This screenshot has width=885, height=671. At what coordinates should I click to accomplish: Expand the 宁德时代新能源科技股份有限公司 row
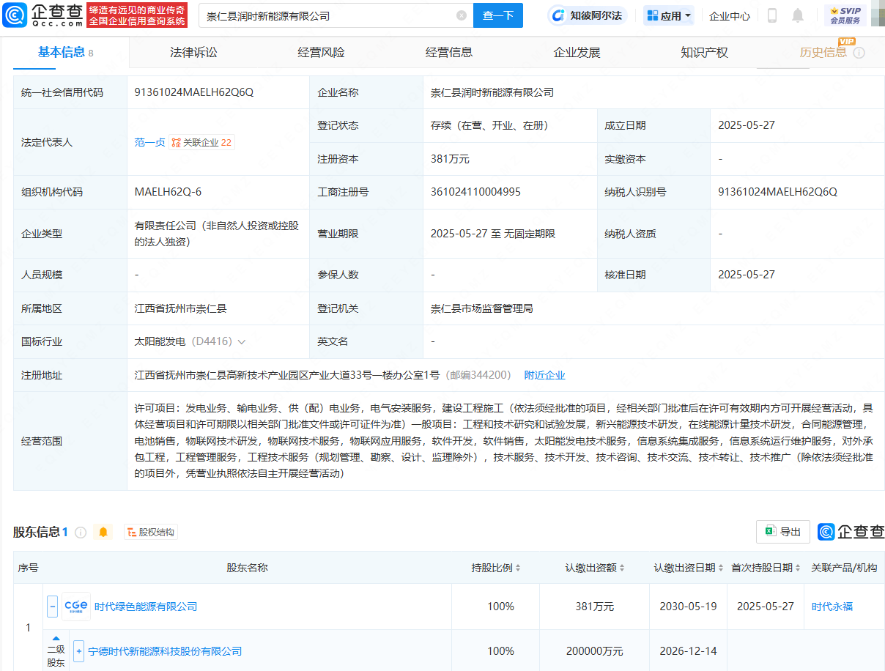(x=78, y=650)
